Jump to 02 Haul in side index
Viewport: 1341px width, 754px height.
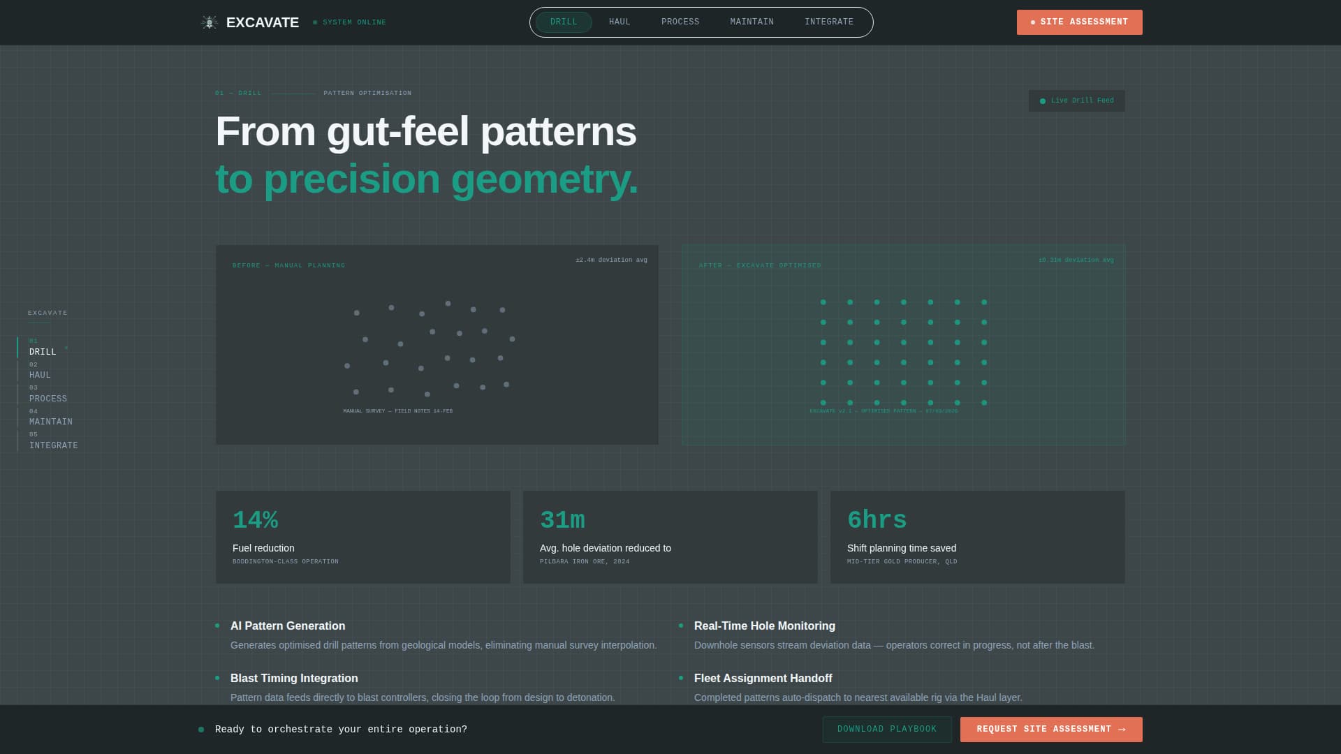pos(40,371)
